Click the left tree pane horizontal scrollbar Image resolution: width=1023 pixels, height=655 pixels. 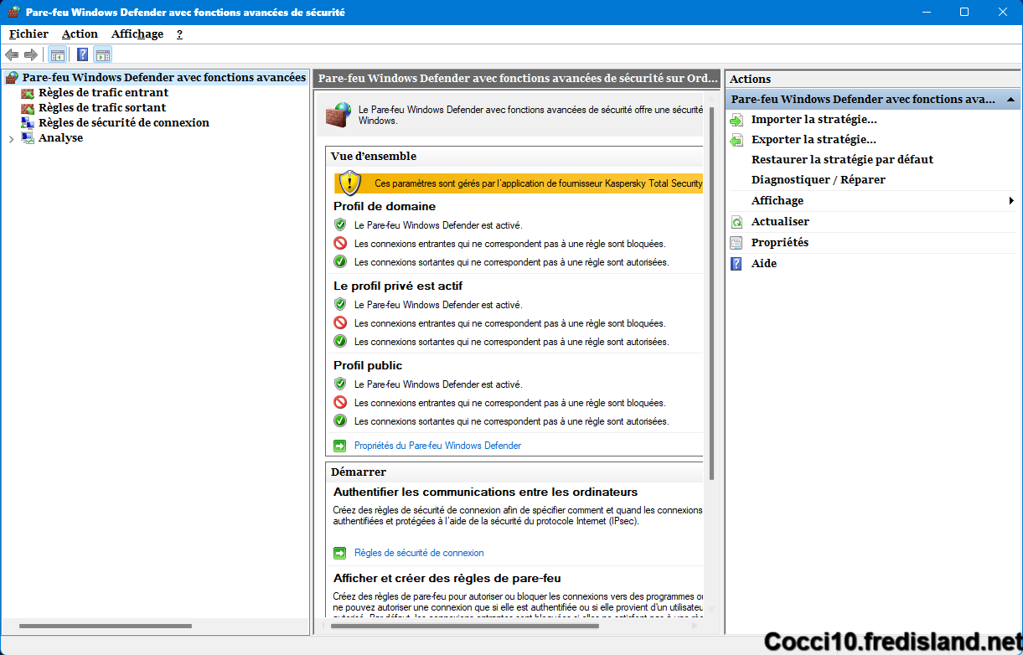point(106,626)
